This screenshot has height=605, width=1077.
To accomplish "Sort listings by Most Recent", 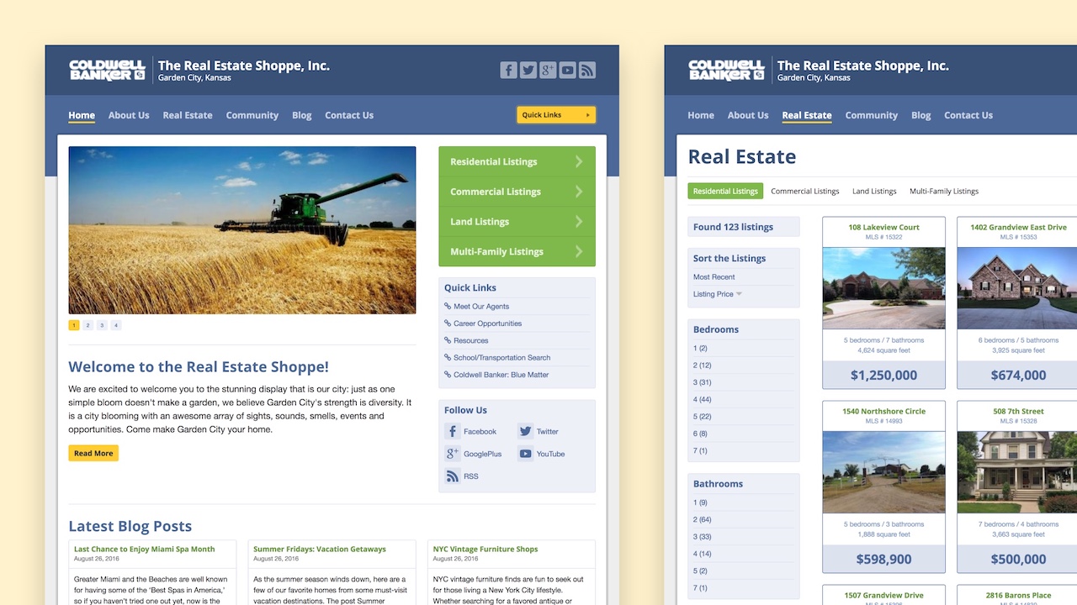I will coord(714,277).
